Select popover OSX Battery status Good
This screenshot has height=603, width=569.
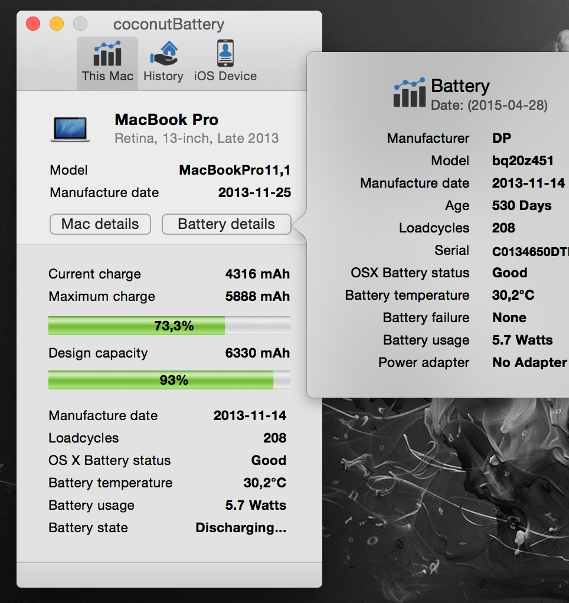point(510,273)
